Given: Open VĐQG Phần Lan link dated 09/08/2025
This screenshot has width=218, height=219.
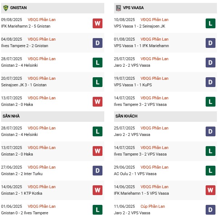Looking at the screenshot, I should coord(42,20).
